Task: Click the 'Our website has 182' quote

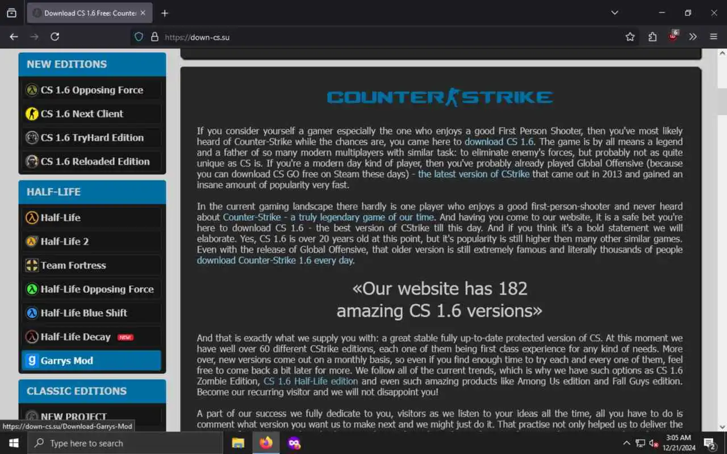Action: (x=440, y=300)
